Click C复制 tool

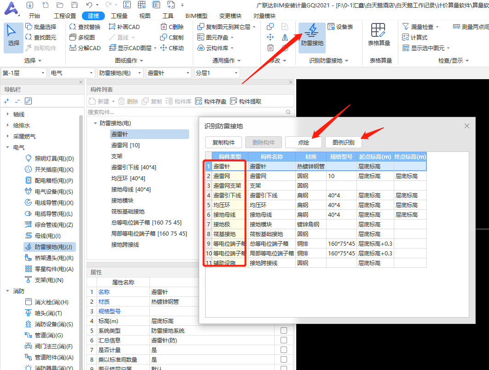pos(172,37)
